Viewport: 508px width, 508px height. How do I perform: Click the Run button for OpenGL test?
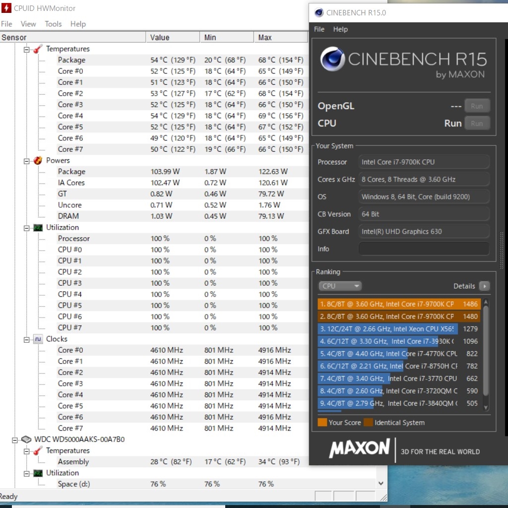(x=477, y=106)
